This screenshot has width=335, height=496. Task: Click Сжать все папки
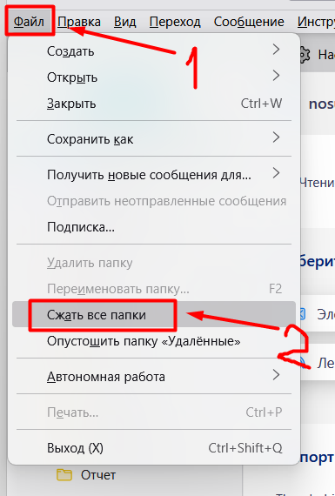pyautogui.click(x=154, y=314)
